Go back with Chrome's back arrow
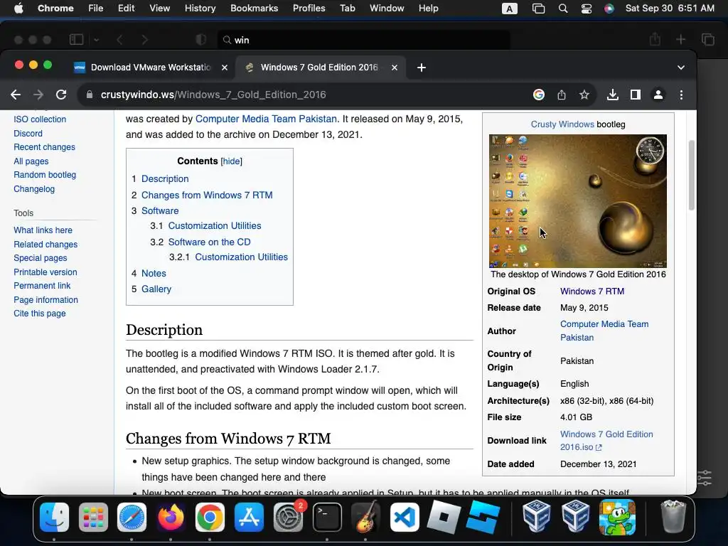This screenshot has width=728, height=546. [16, 95]
